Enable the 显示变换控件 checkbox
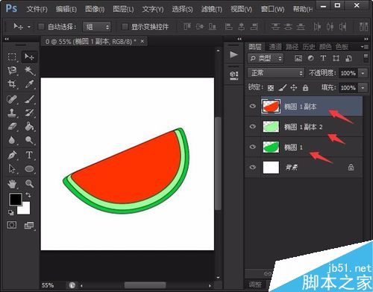This screenshot has height=292, width=373. click(x=125, y=27)
